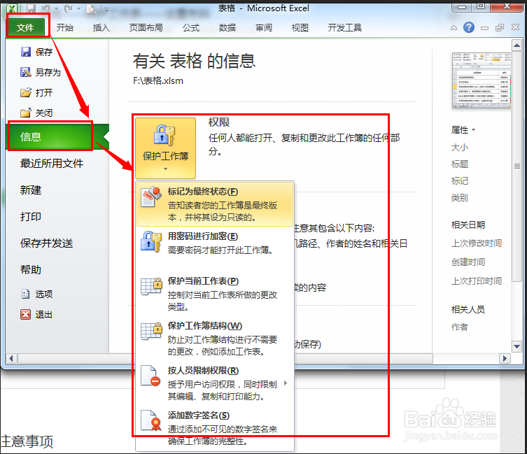The width and height of the screenshot is (527, 454).
Task: Choose Encrypt with Password (用密码进行加密)
Action: [215, 248]
